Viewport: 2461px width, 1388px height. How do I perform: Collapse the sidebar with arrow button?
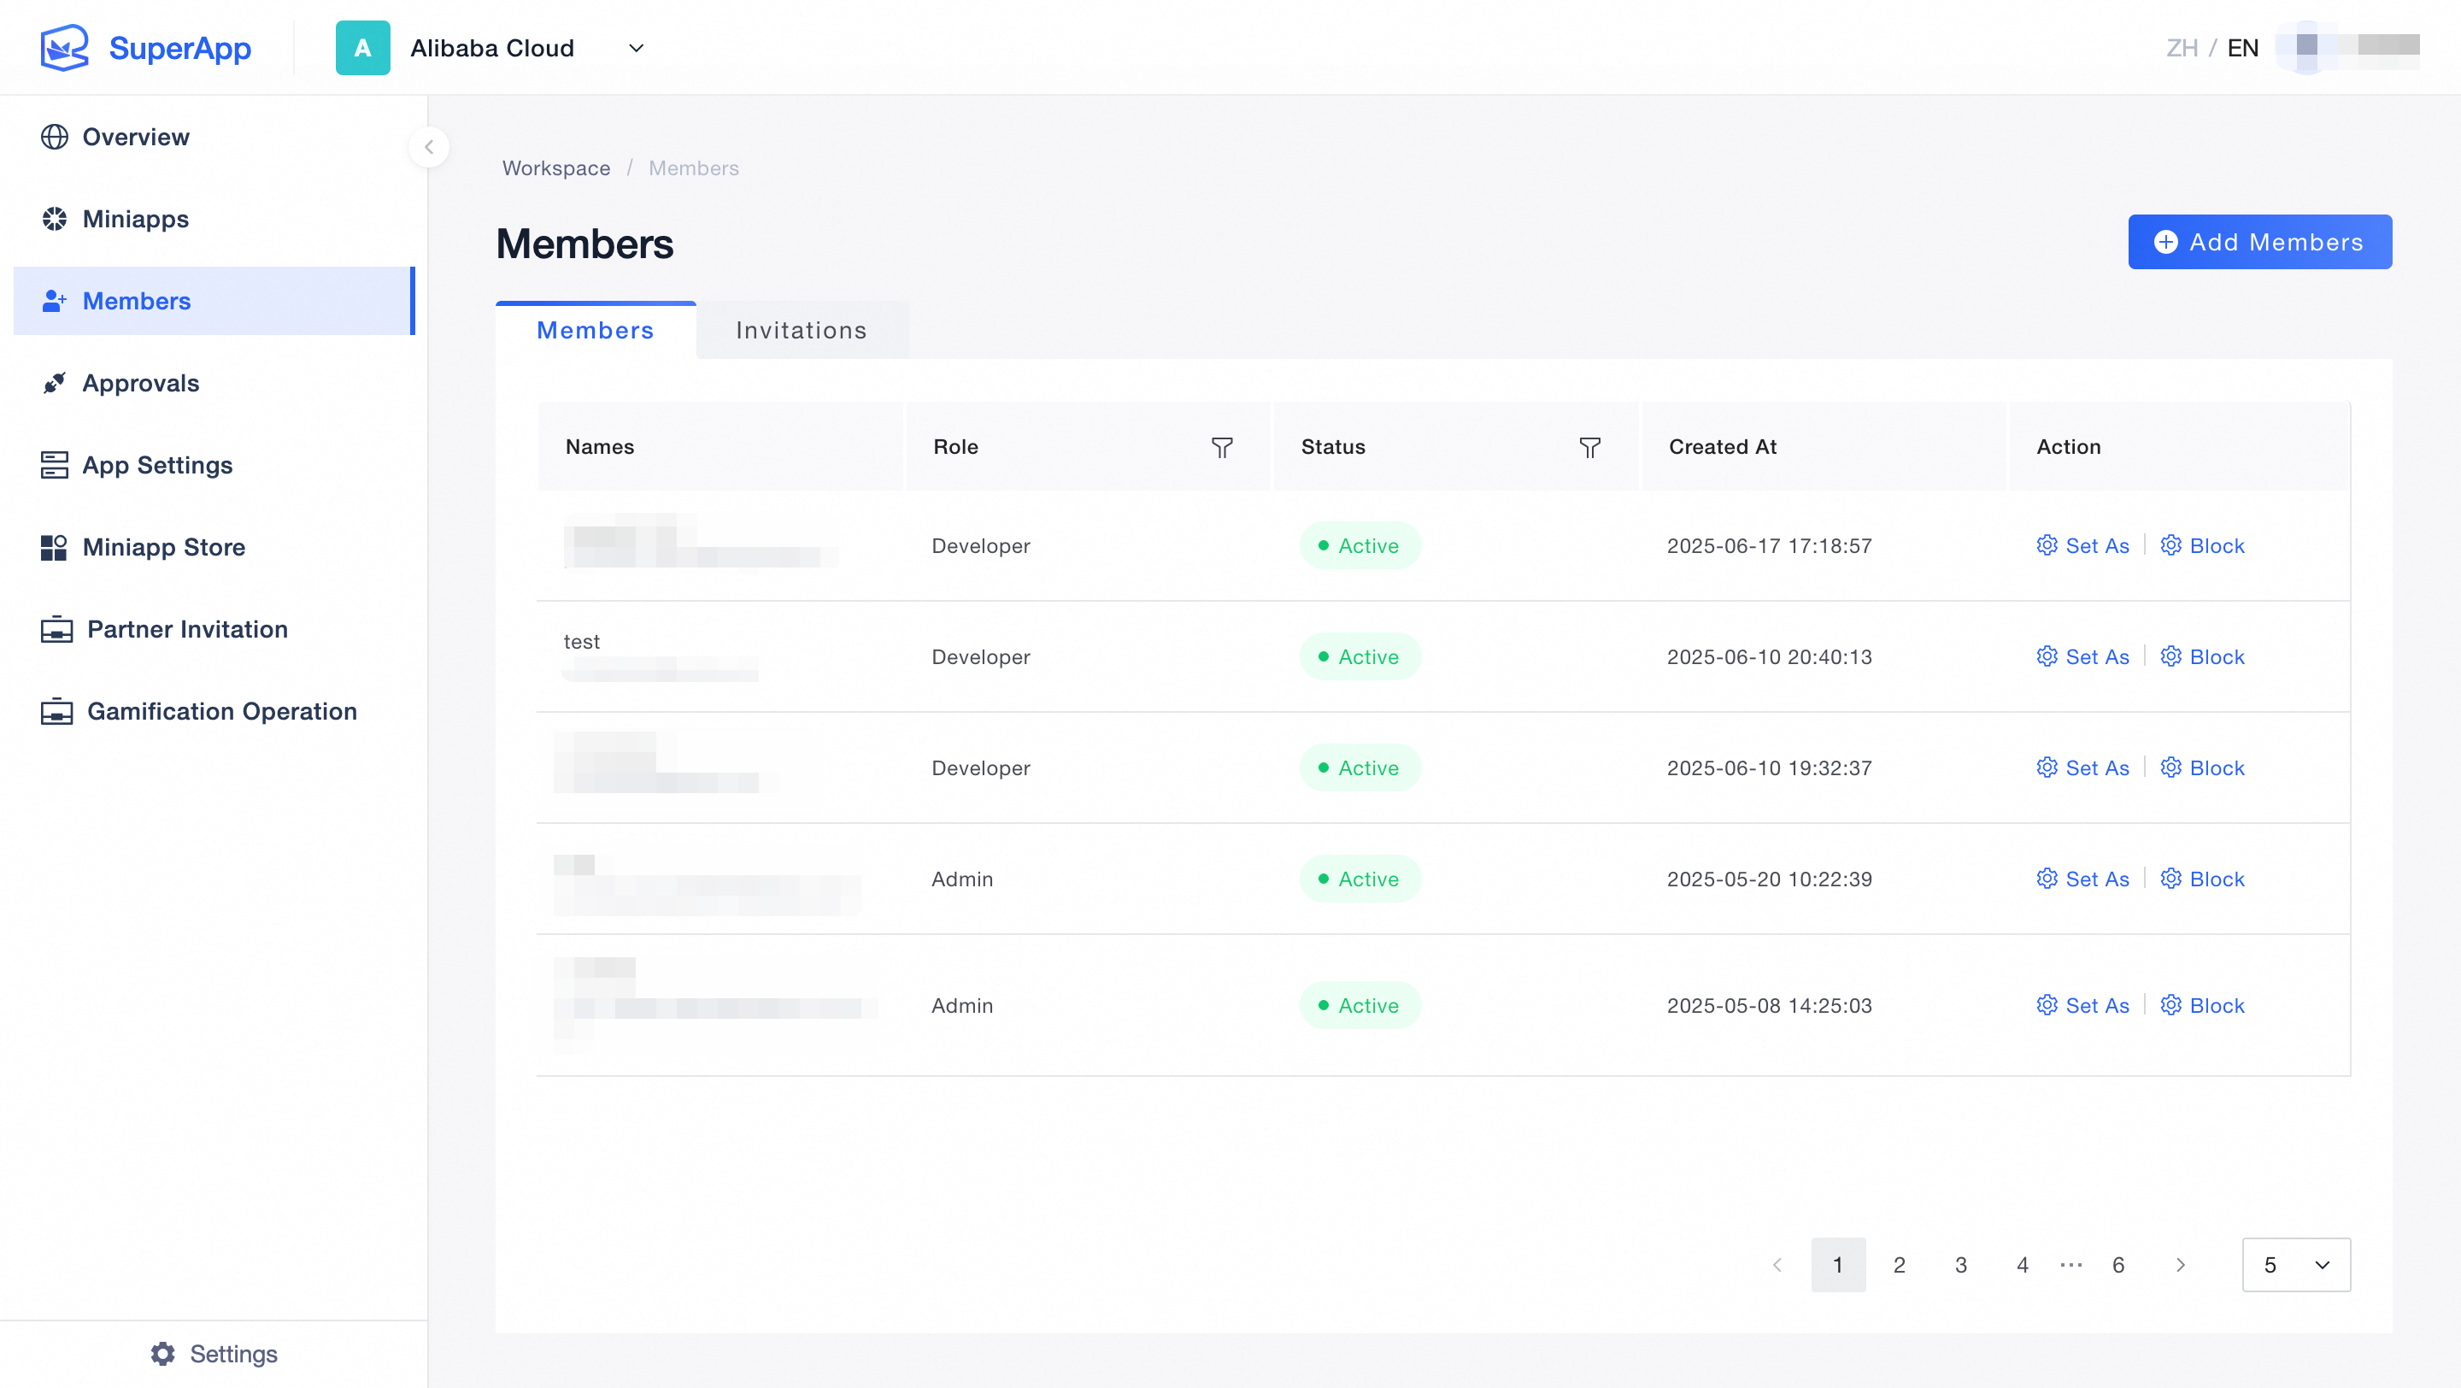point(429,147)
